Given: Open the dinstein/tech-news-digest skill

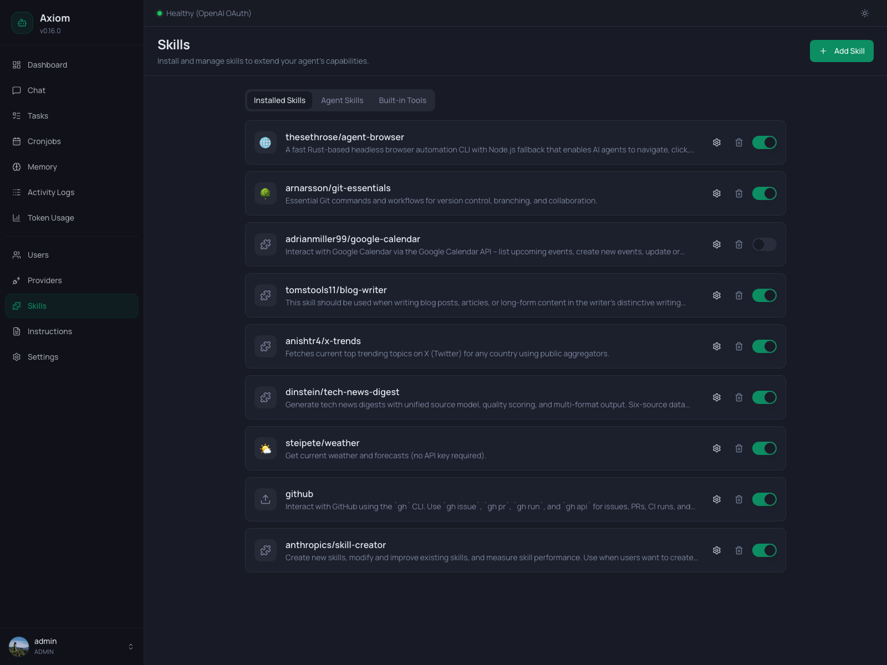Looking at the screenshot, I should pos(342,392).
